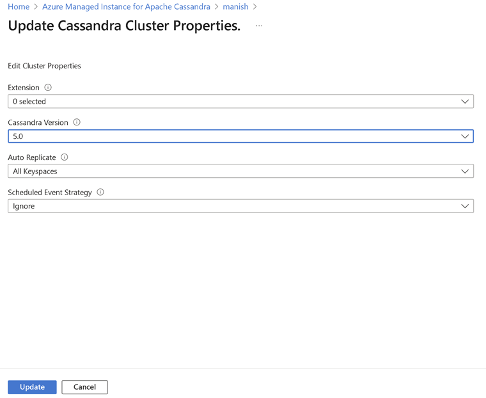This screenshot has width=486, height=398.
Task: Open the Scheduled Event Strategy dropdown set to Ignore
Action: [240, 206]
